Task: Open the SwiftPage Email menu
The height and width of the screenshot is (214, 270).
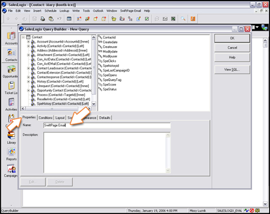Action: click(130, 11)
